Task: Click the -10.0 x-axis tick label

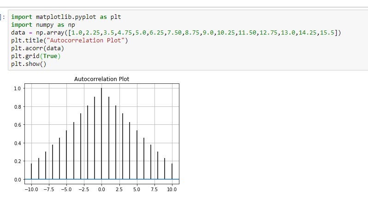Action: click(x=31, y=189)
